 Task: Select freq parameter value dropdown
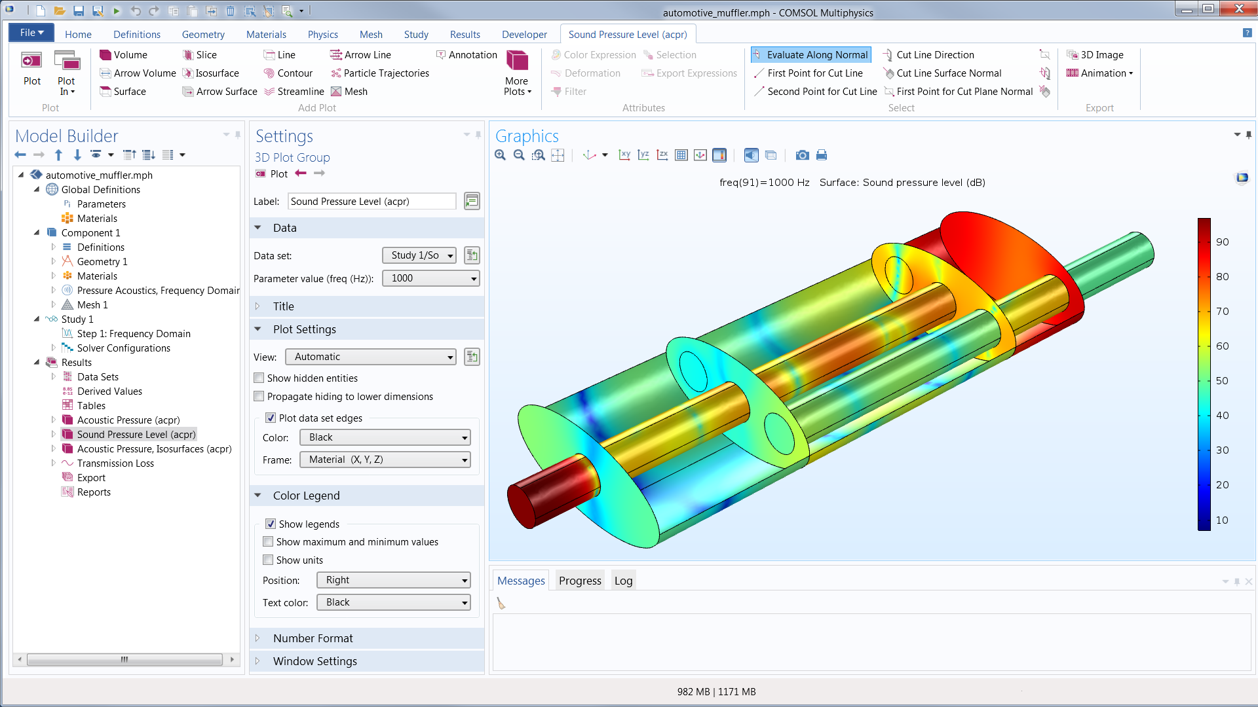click(x=430, y=278)
